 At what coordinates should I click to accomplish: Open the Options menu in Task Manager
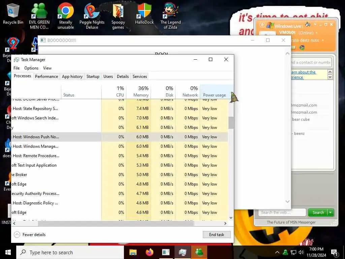(x=31, y=68)
